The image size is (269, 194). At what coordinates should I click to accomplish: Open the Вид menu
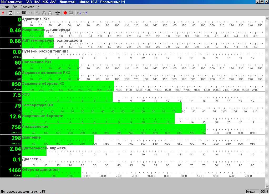click(15, 7)
